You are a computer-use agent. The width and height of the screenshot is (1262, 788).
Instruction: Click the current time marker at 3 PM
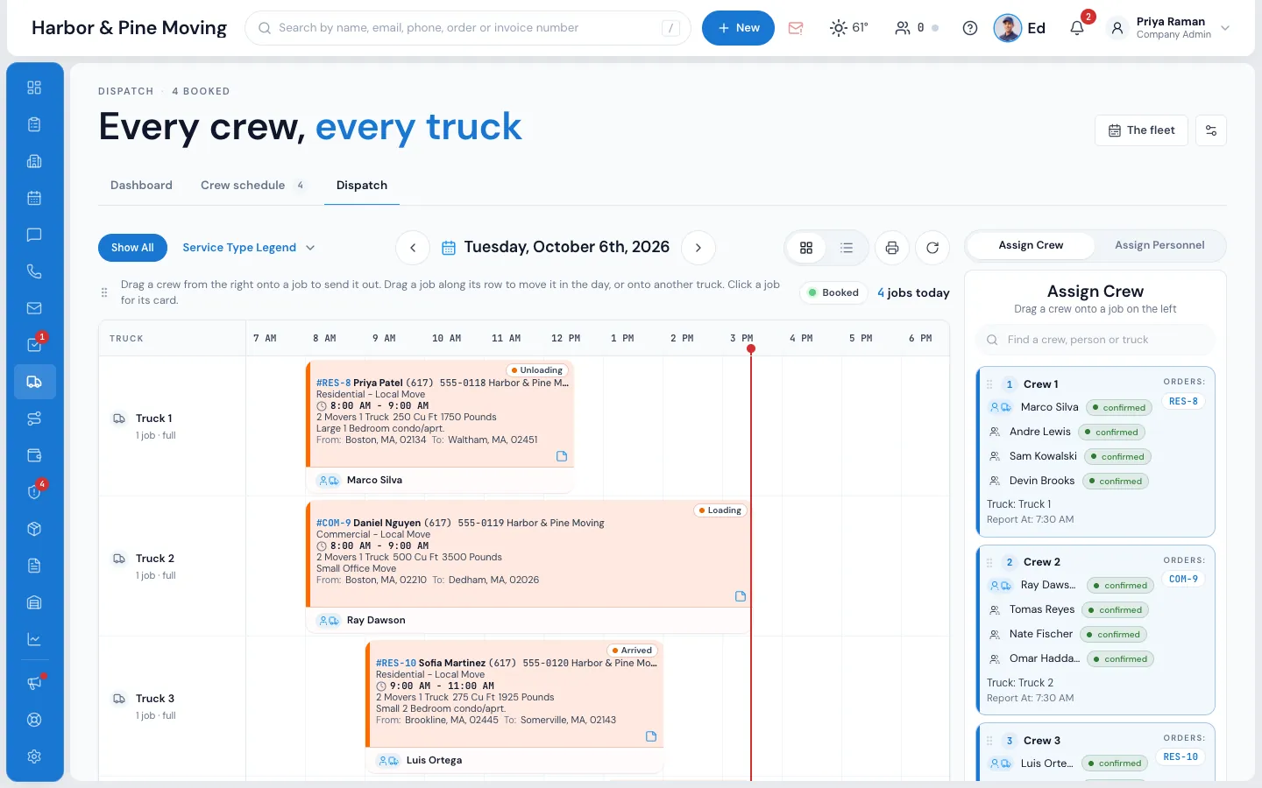751,348
